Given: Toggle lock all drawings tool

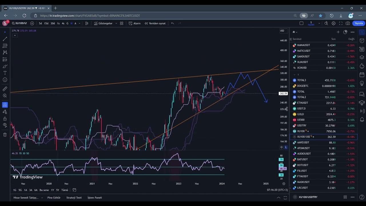Looking at the screenshot, I should point(5,119).
